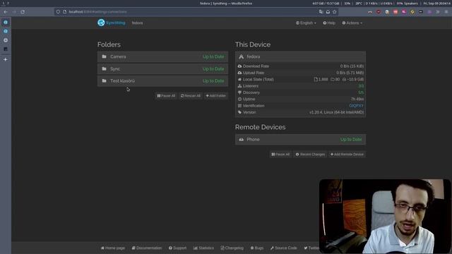Expand the Sync folder panel

[x=162, y=69]
